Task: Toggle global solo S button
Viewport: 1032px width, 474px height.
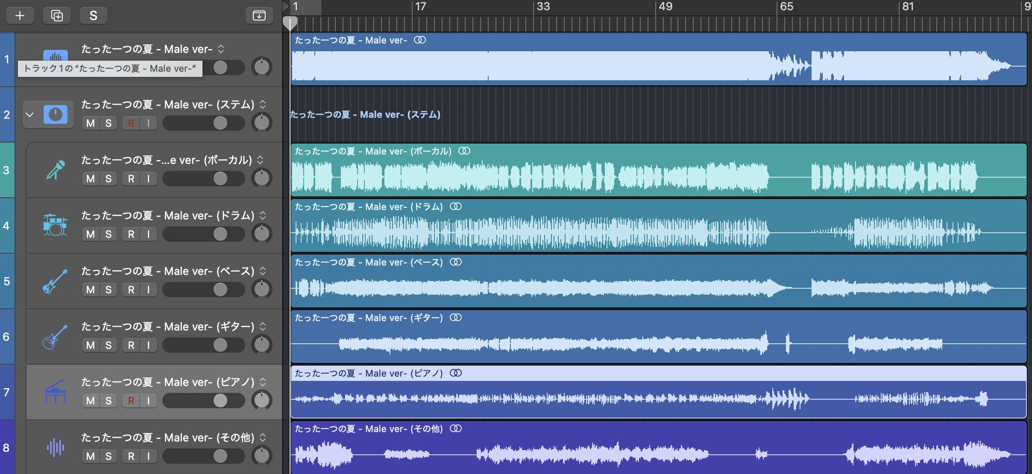Action: click(x=93, y=16)
